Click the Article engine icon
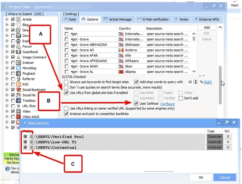This screenshot has width=242, height=184. tap(19, 20)
